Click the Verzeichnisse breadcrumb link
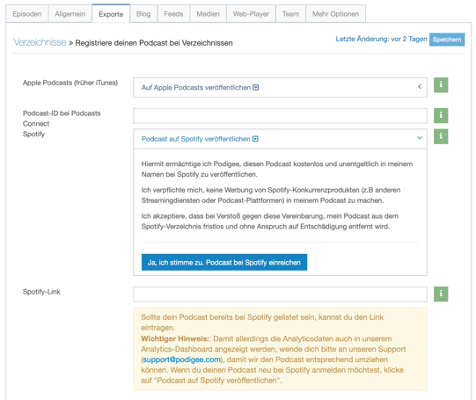Viewport: 476px width, 400px height. click(40, 42)
